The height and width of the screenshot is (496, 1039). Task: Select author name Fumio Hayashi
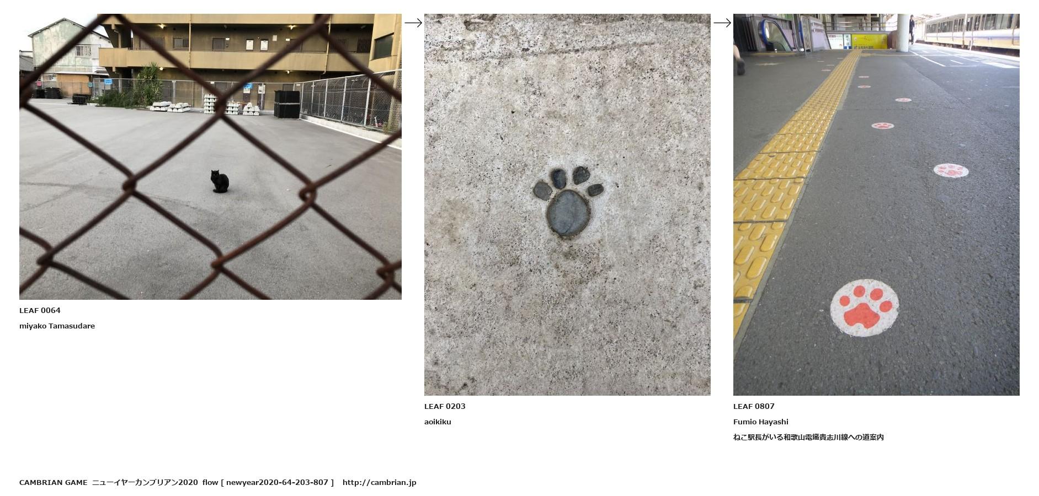tap(760, 422)
